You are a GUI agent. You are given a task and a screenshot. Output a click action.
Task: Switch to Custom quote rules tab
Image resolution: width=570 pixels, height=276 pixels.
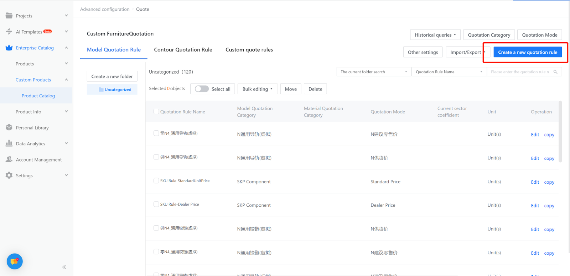[x=249, y=50]
